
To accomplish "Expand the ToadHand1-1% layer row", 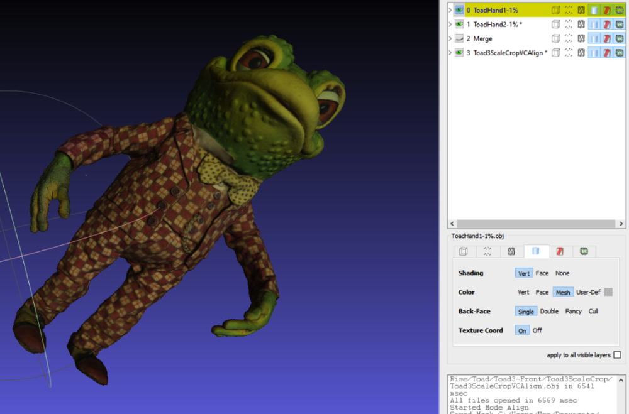I will pos(450,10).
